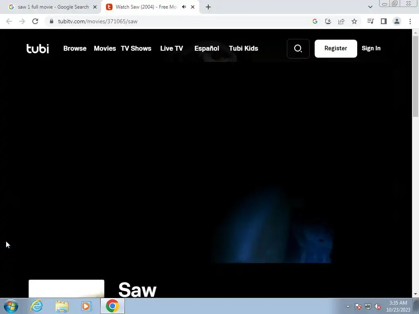Screen dimensions: 419x314
Task: Click the Sign In link
Action: [371, 48]
